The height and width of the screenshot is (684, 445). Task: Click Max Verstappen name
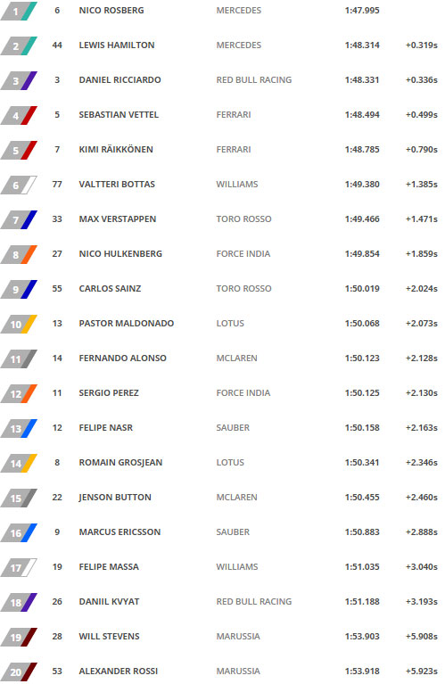[118, 219]
